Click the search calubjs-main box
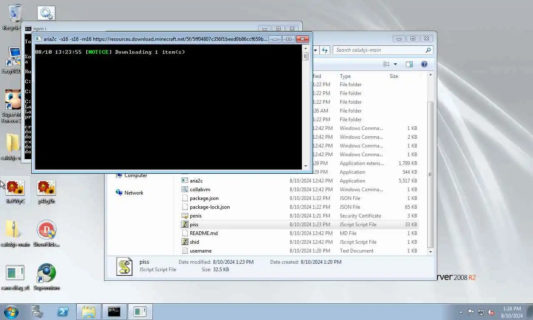 point(383,50)
